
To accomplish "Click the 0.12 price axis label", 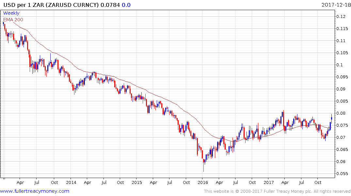I will click(x=341, y=16).
